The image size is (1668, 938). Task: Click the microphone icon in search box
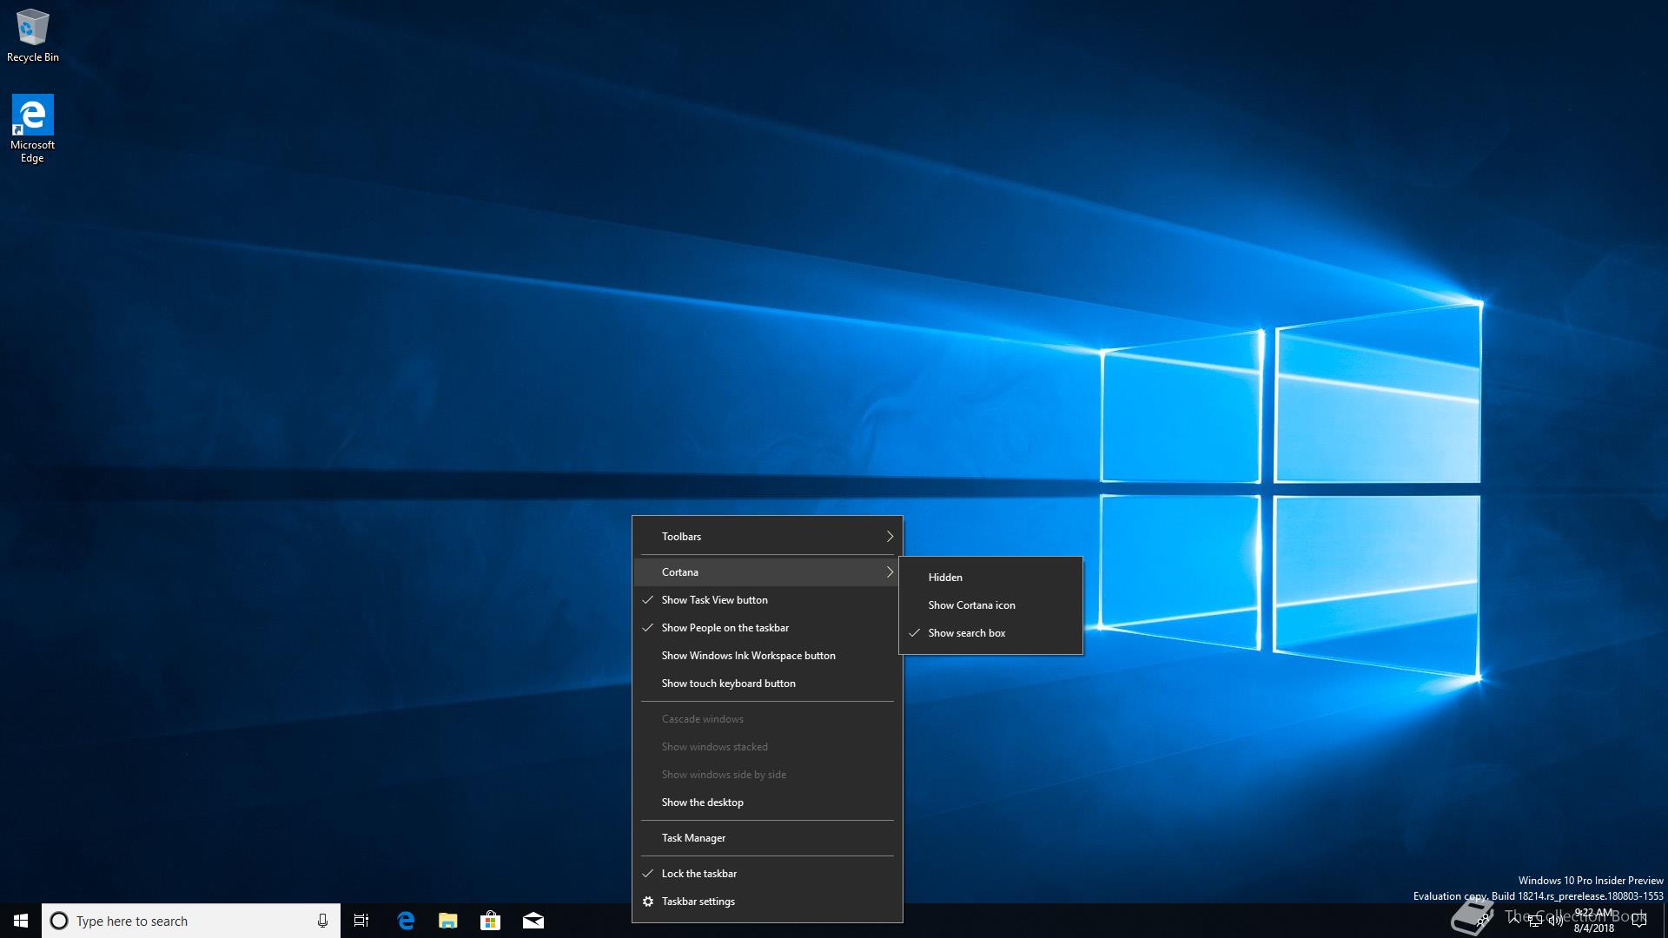[x=322, y=921]
